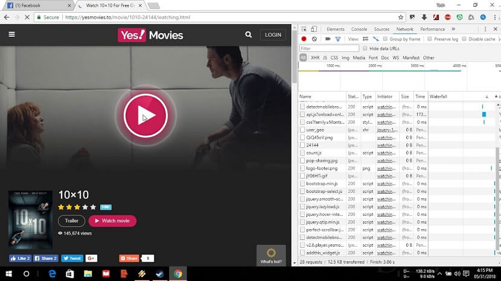Tick the Disable cache checkbox
The image size is (501, 281).
coord(464,39)
